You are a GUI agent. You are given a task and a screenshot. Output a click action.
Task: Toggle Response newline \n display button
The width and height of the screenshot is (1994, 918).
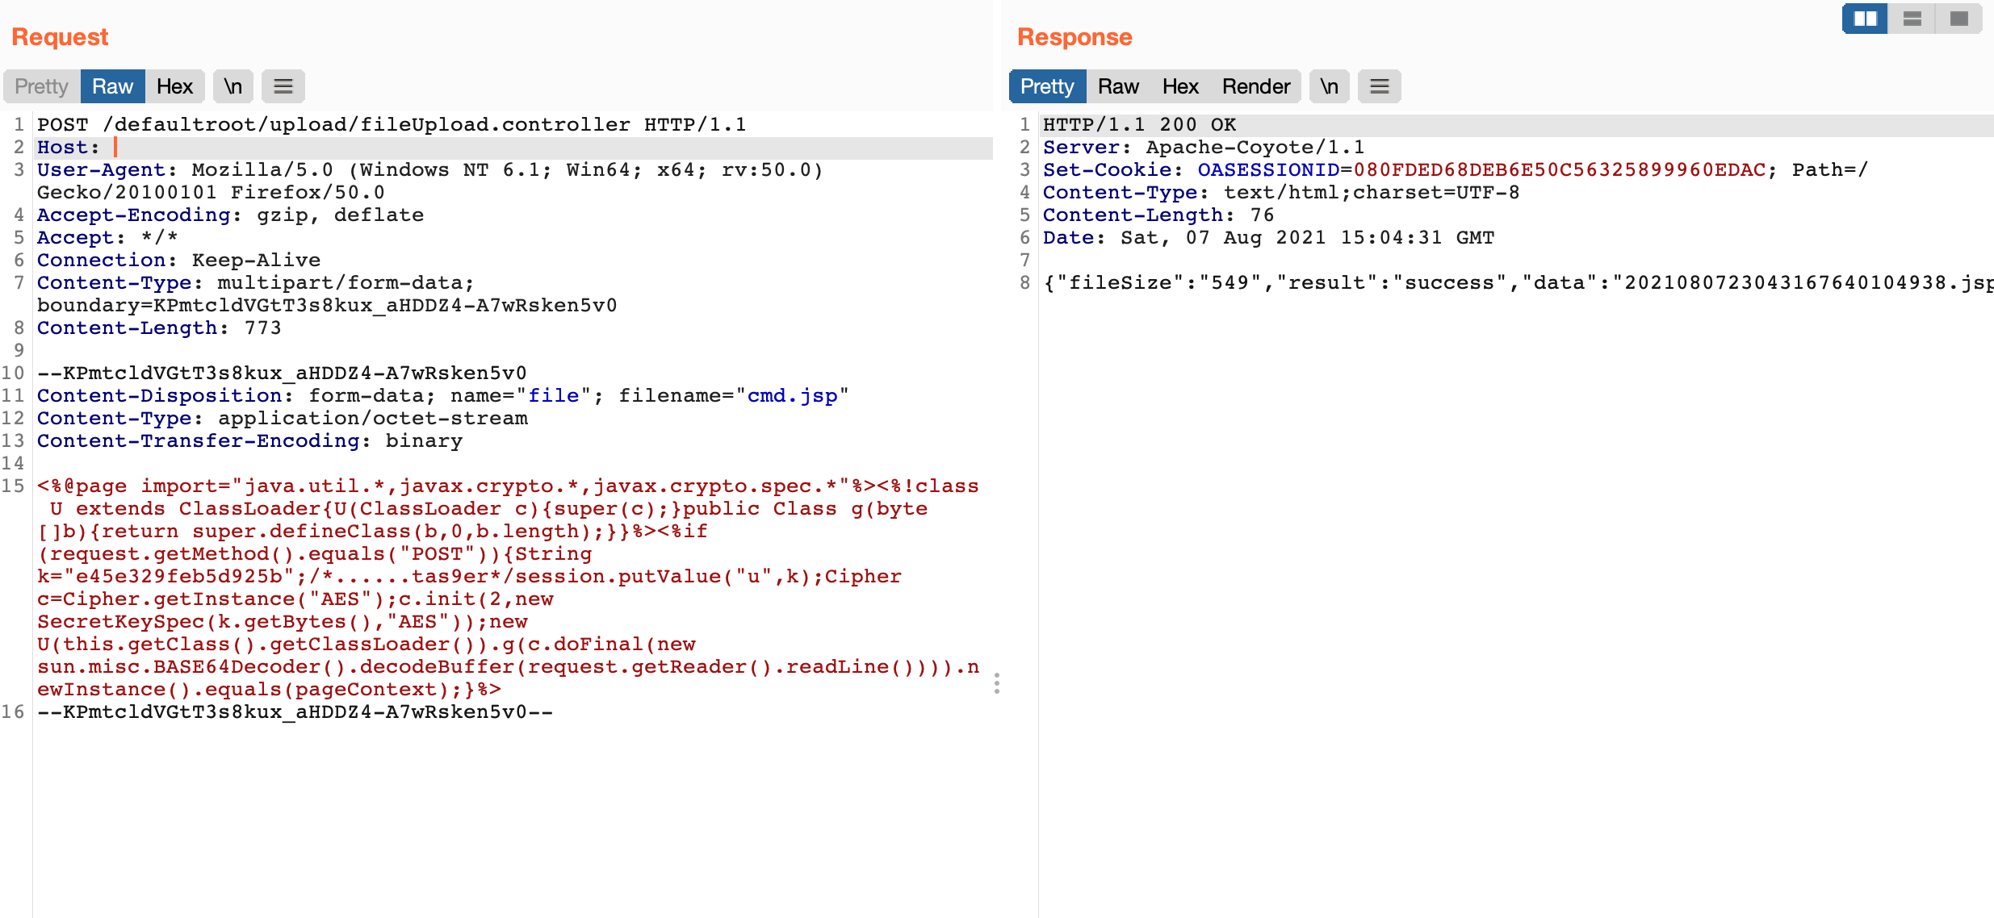coord(1329,86)
